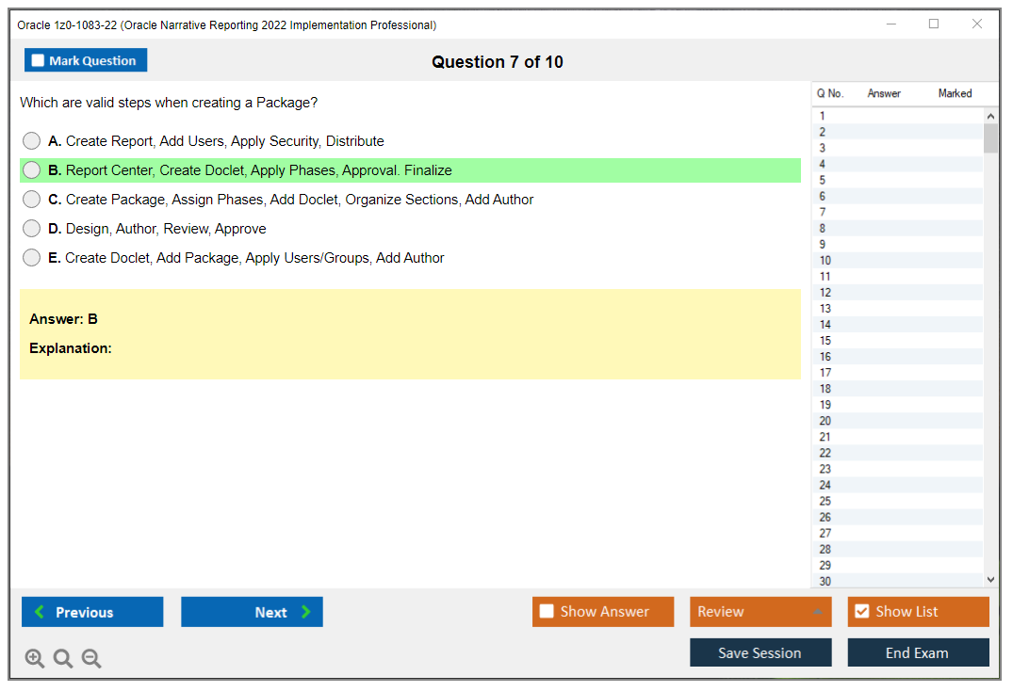Minimize the exam window
The image size is (1013, 692).
(890, 24)
